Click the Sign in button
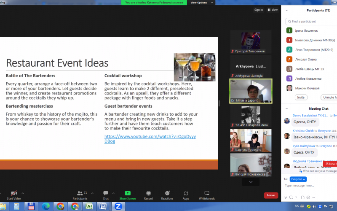The height and width of the screenshot is (211, 337). (x=258, y=10)
